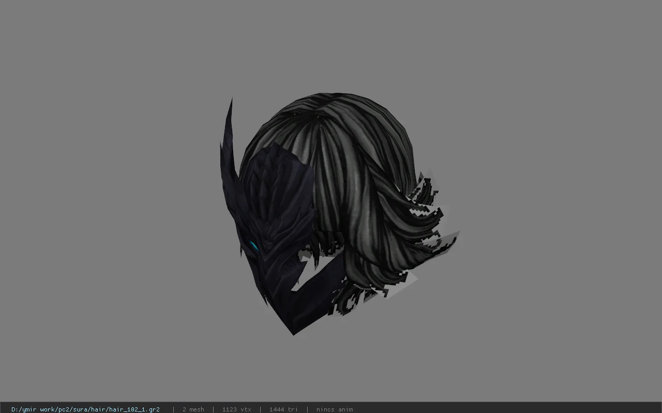
Task: Click the '2 mesh' status bar entry
Action: [193, 409]
